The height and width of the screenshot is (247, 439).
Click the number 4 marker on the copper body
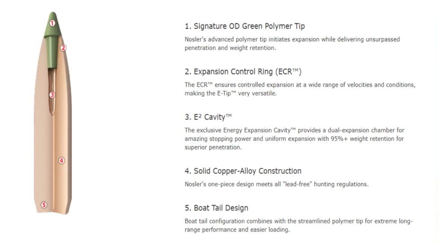coord(62,160)
